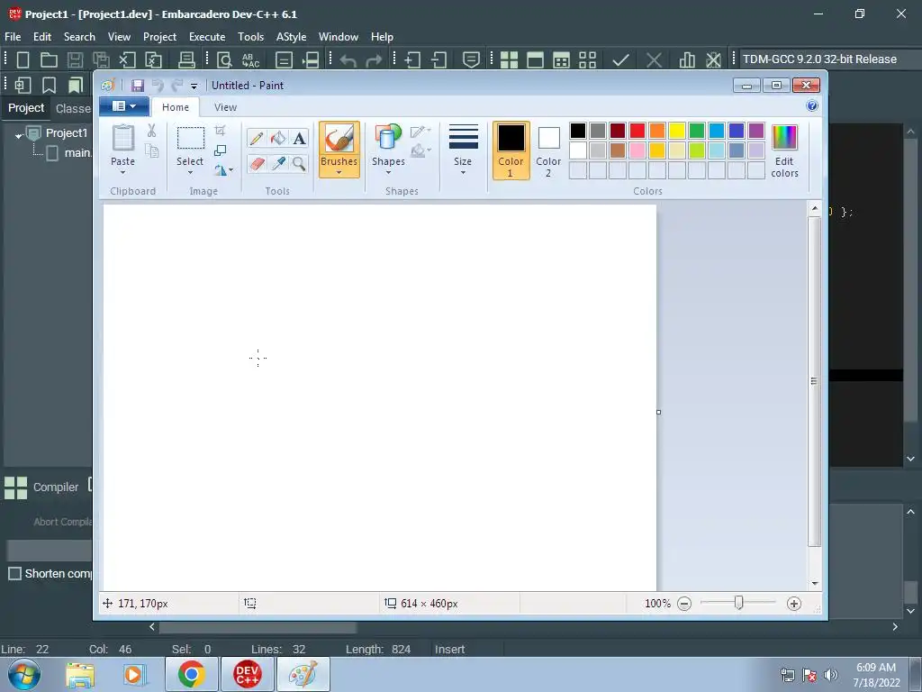Open Windows Explorer from taskbar
The height and width of the screenshot is (692, 922).
click(x=80, y=674)
